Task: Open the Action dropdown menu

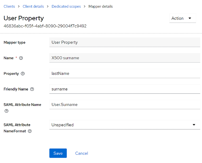Action: coord(182,18)
